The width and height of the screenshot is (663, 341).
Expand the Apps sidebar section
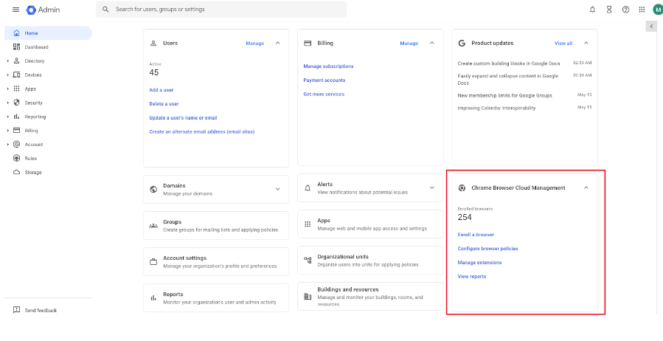(x=8, y=89)
